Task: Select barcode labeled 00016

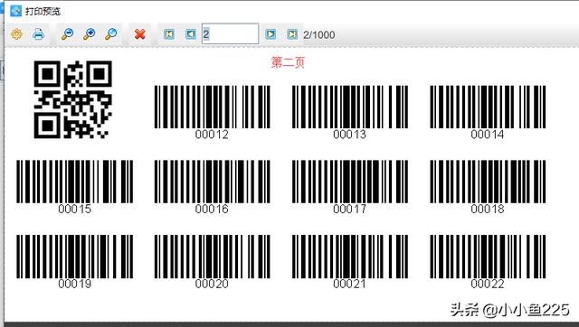Action: (212, 187)
